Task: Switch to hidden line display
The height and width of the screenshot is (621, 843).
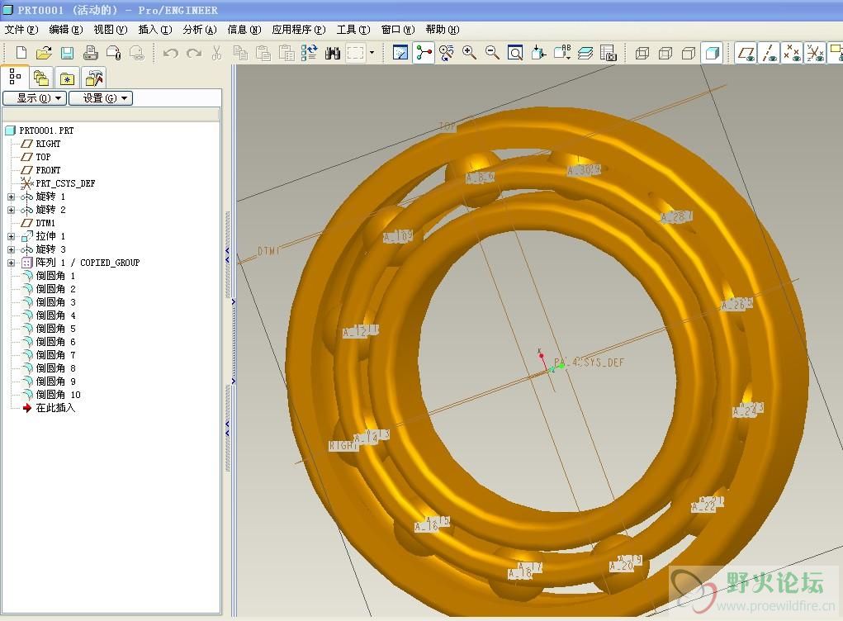Action: (x=665, y=53)
